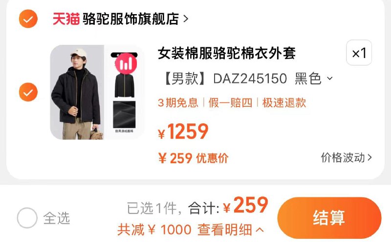Image resolution: width=391 pixels, height=251 pixels.
Task: Click the 3期免息 installment tag
Action: pos(178,102)
